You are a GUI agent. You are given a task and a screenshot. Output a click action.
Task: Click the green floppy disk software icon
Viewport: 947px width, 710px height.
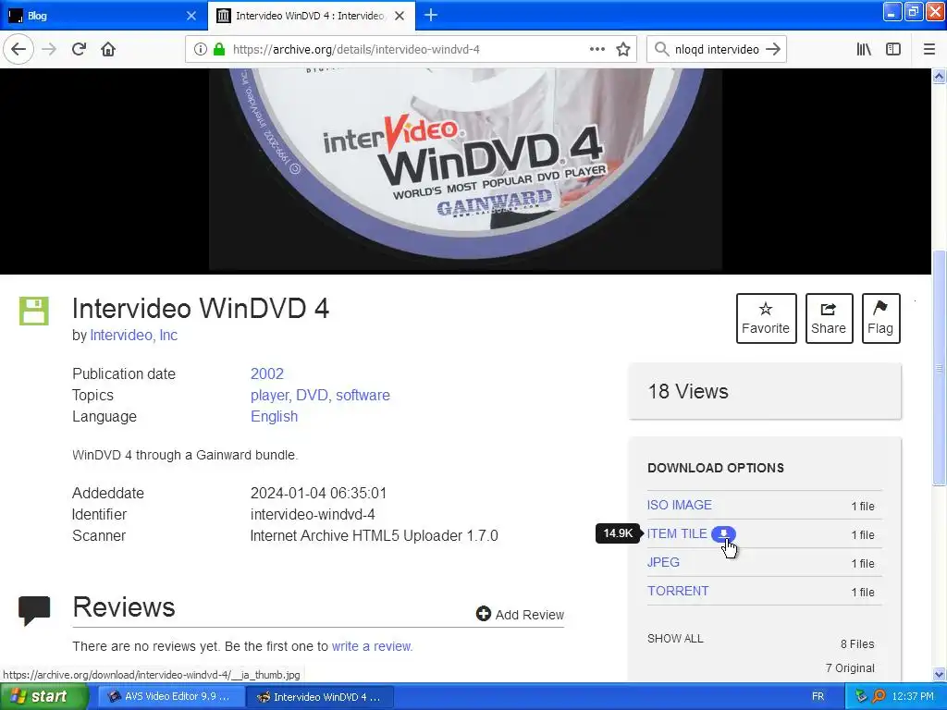[34, 311]
